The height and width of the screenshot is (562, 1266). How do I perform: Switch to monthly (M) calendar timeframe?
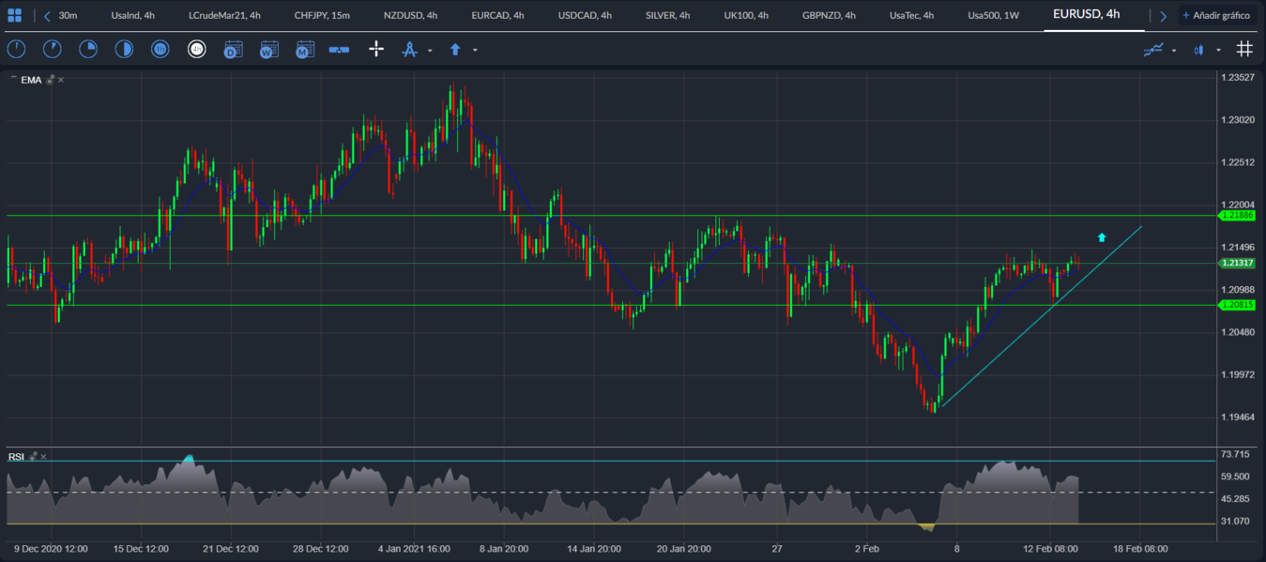point(305,49)
